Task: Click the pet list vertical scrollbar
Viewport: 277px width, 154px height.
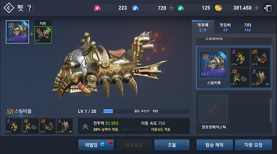Action: [270, 110]
